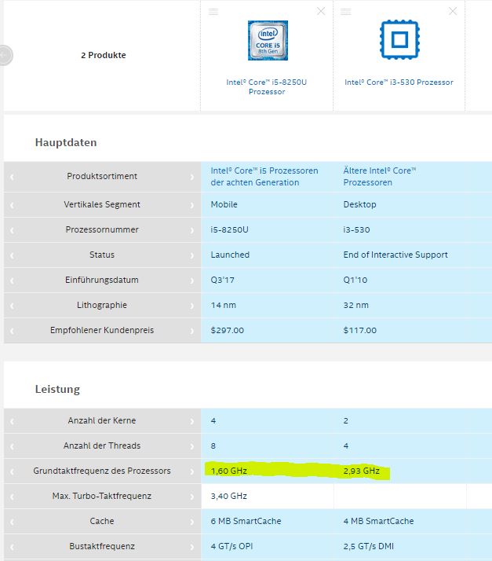Click left arrow on Produktsortiment row
This screenshot has width=492, height=561.
(x=12, y=177)
